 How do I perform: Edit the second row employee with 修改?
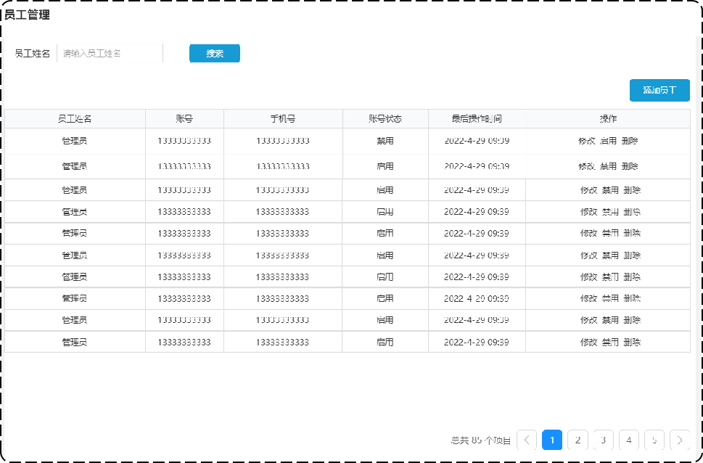587,166
